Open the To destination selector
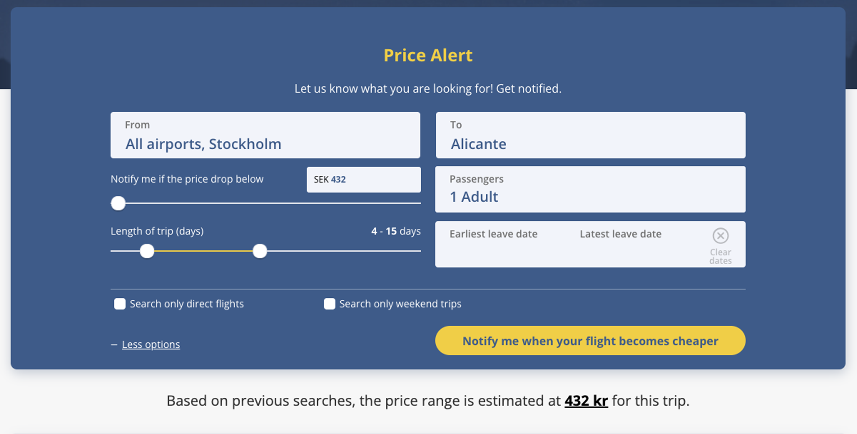 590,136
